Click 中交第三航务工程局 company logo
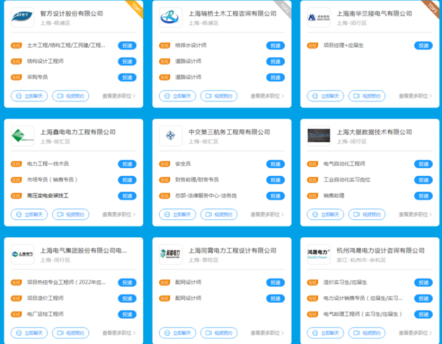Viewport: 442px width, 344px height. pyautogui.click(x=171, y=136)
